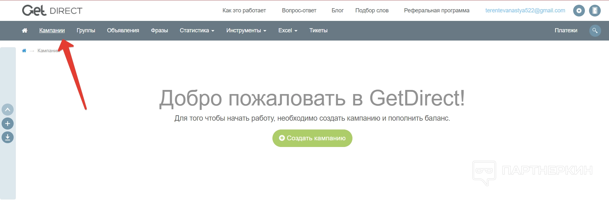
Task: Expand the Excel dropdown menu
Action: 288,30
